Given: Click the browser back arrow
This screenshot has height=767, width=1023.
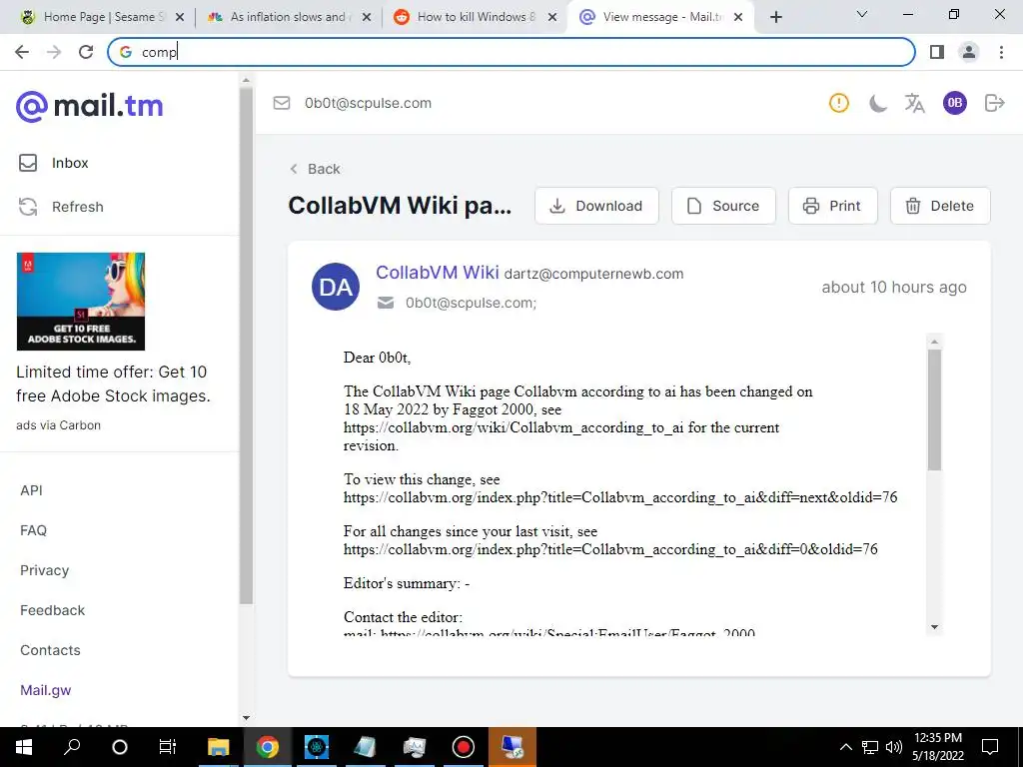Looking at the screenshot, I should [x=22, y=52].
